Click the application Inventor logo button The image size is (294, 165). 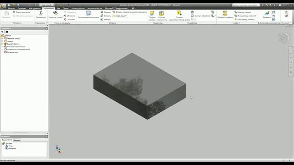point(3,6)
